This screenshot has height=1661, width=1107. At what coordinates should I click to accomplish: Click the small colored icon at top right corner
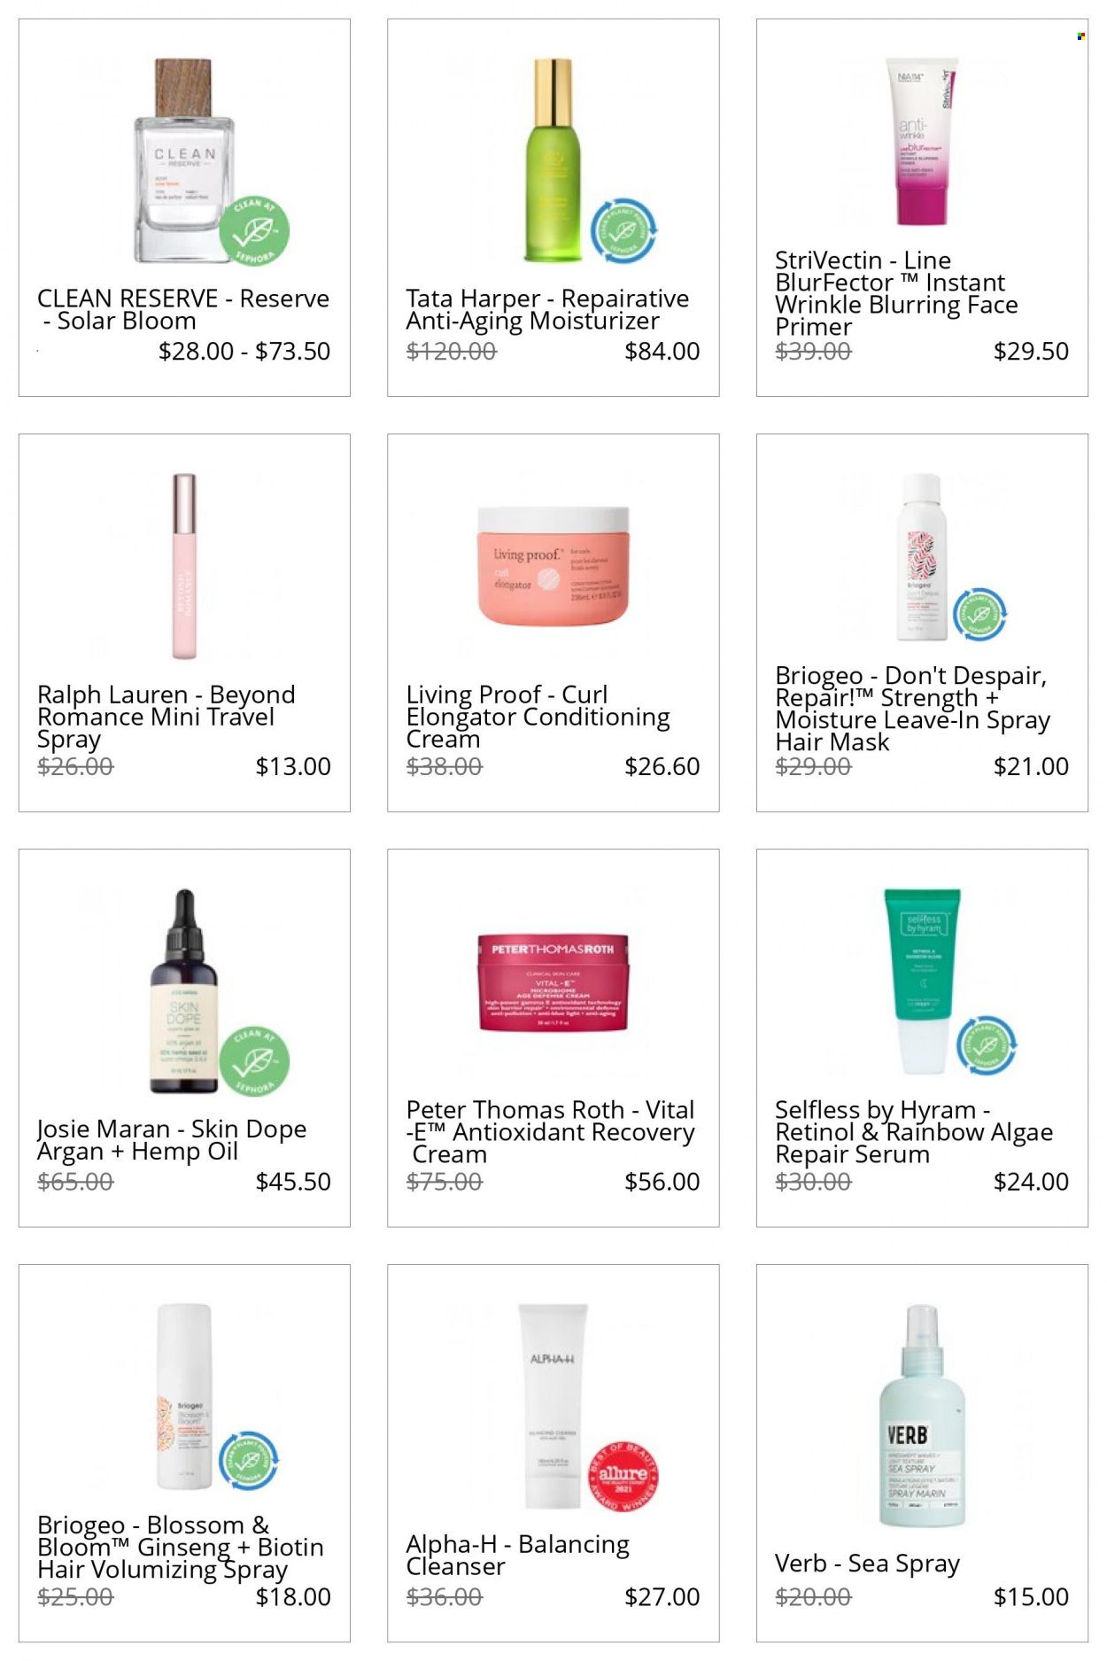coord(1080,36)
